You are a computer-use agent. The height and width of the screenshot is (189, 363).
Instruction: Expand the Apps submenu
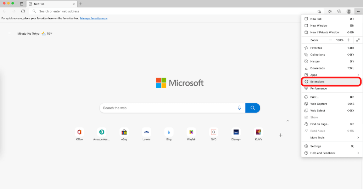pyautogui.click(x=332, y=75)
